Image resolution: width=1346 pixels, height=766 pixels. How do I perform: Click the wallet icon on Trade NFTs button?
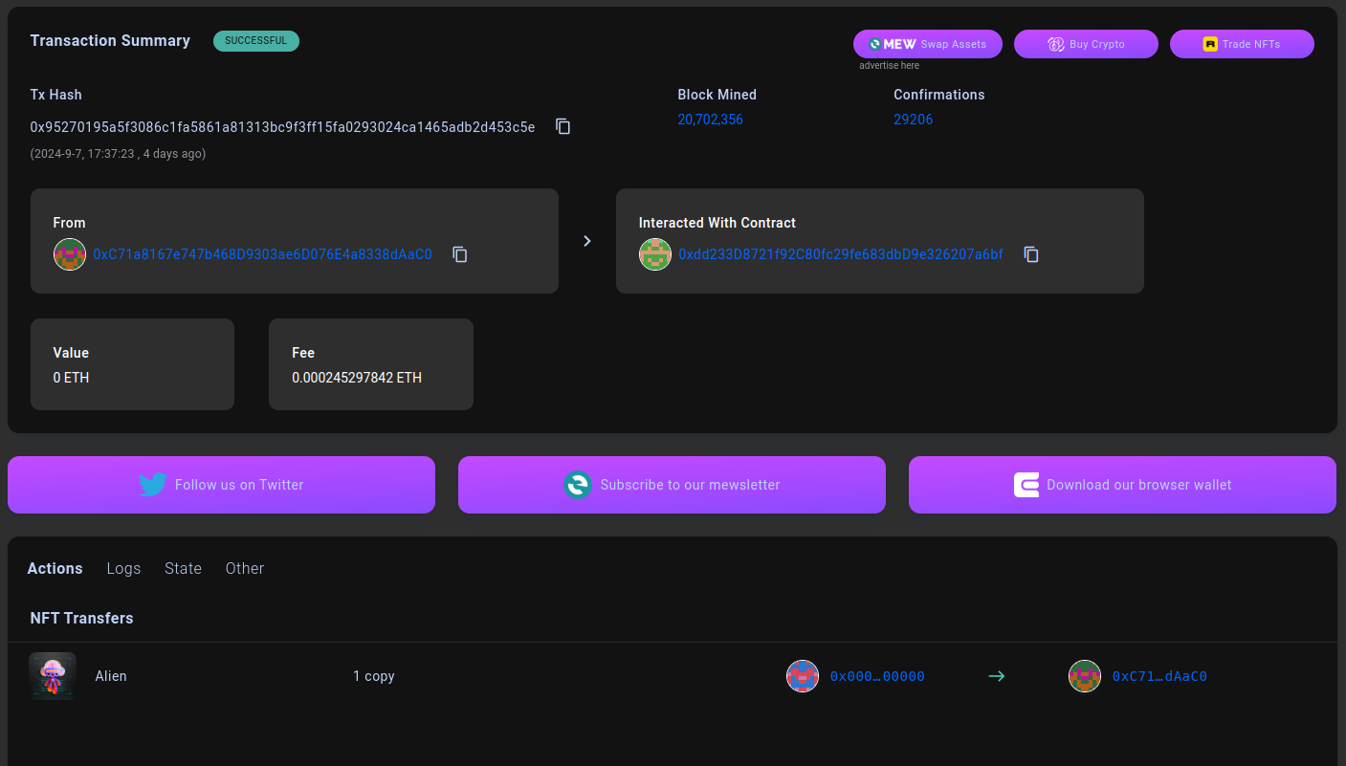[1208, 44]
